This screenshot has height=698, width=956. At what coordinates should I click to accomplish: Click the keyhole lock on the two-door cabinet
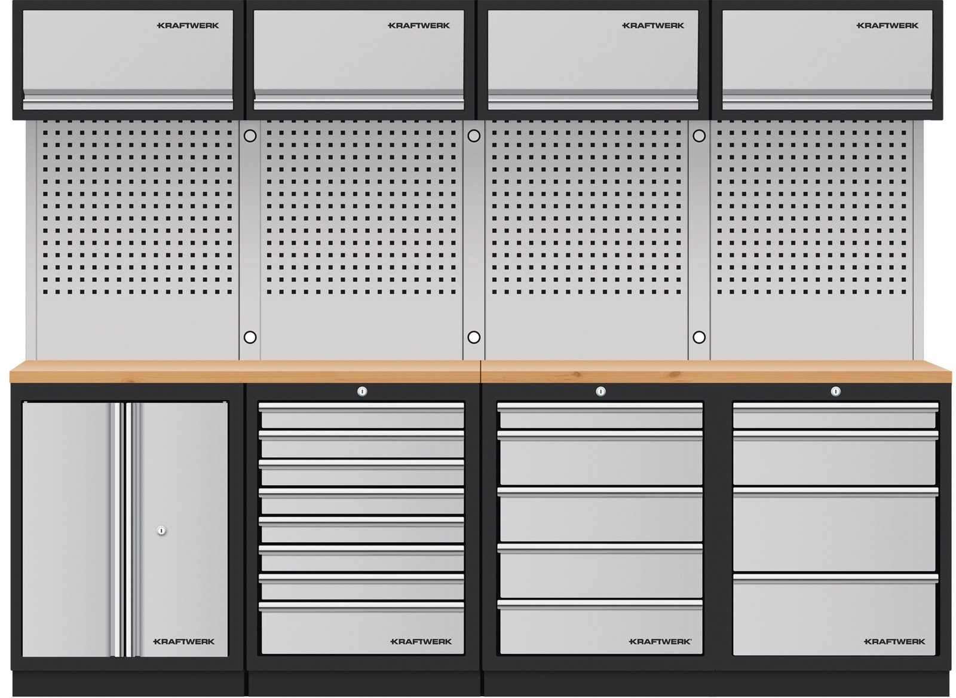click(161, 530)
